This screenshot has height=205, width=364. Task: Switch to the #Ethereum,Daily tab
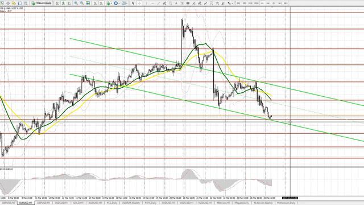286,203
